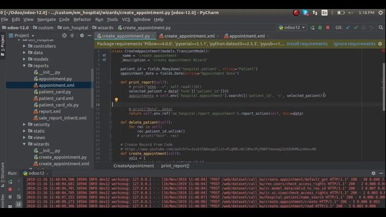The image size is (386, 217).
Task: Open the sound volume indicator
Action: click(x=350, y=13)
